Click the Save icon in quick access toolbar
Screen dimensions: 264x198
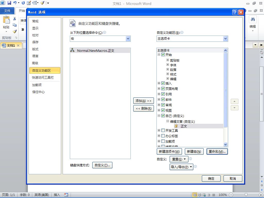(9, 3)
